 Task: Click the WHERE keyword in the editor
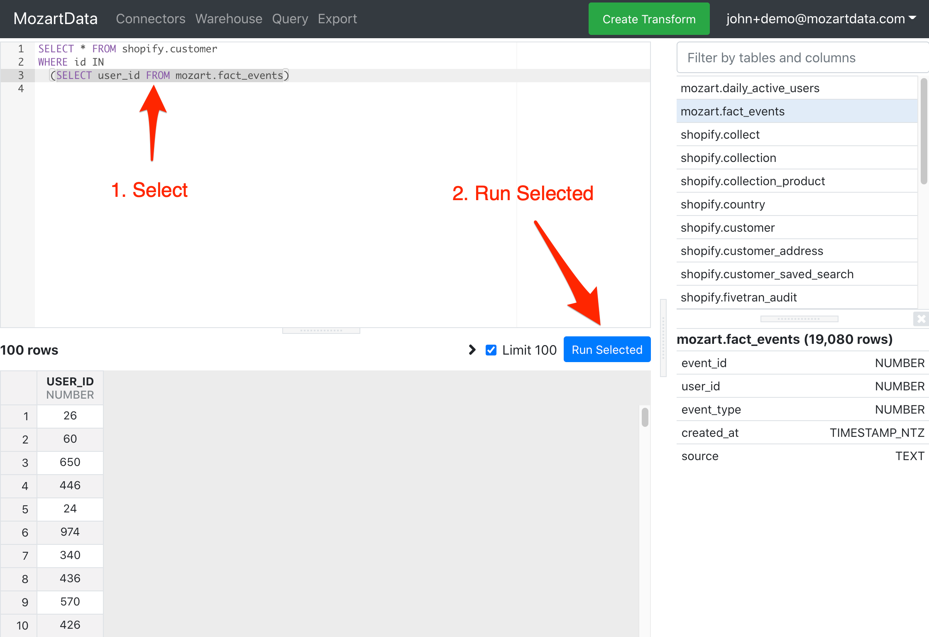[x=53, y=62]
